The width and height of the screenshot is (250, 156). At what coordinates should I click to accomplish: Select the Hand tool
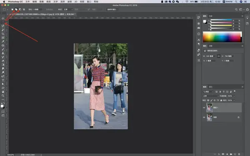(x=3, y=92)
